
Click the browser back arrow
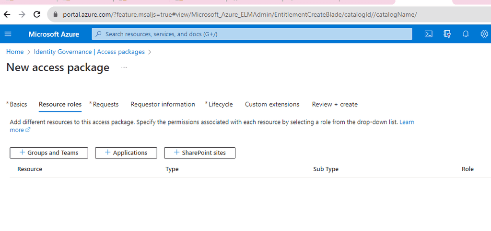coord(7,14)
